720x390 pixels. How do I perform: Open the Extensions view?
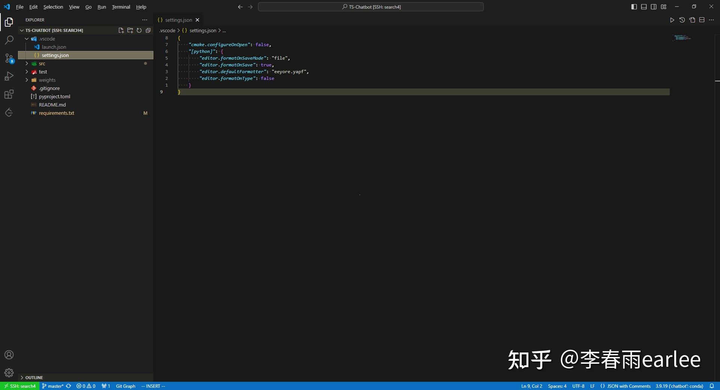pyautogui.click(x=9, y=94)
